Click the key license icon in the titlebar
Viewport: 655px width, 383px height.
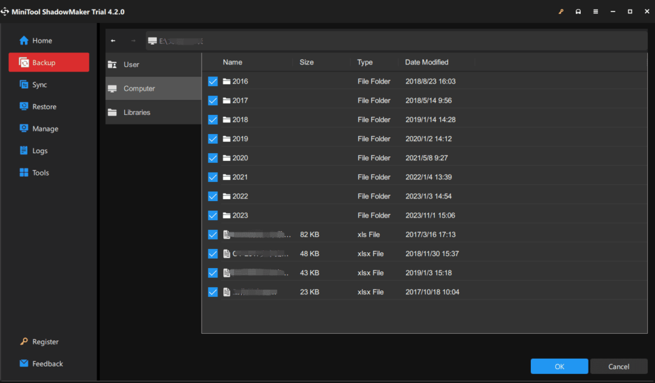click(x=561, y=11)
